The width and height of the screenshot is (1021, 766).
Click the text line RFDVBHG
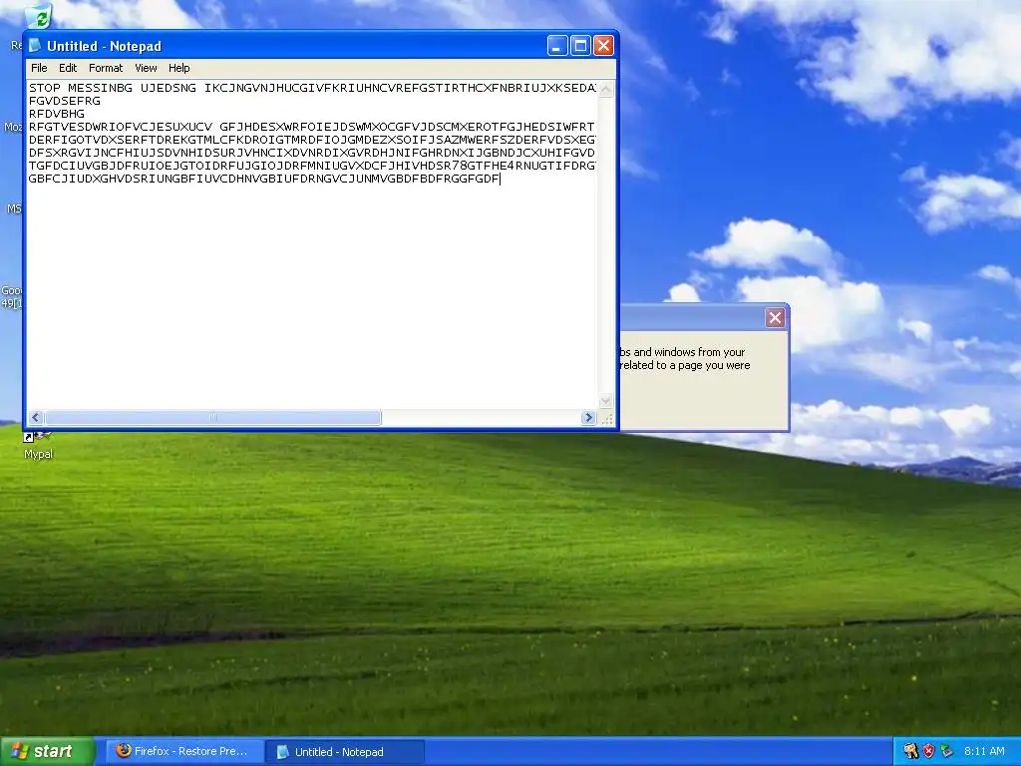[x=57, y=114]
